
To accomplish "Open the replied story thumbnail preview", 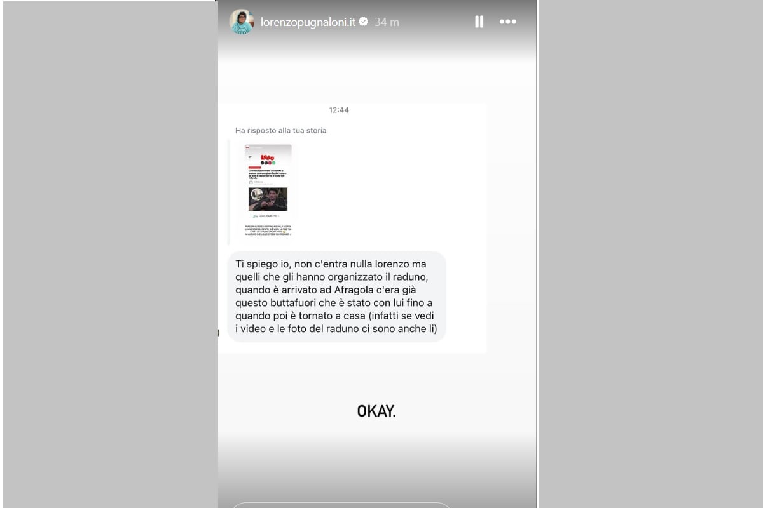I will pos(268,191).
